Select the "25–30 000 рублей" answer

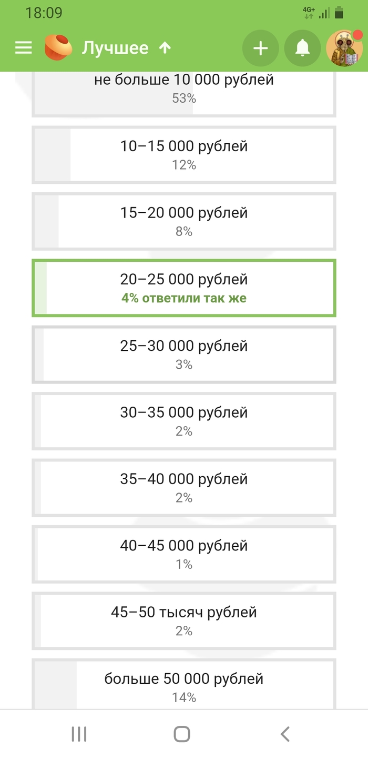pyautogui.click(x=184, y=354)
